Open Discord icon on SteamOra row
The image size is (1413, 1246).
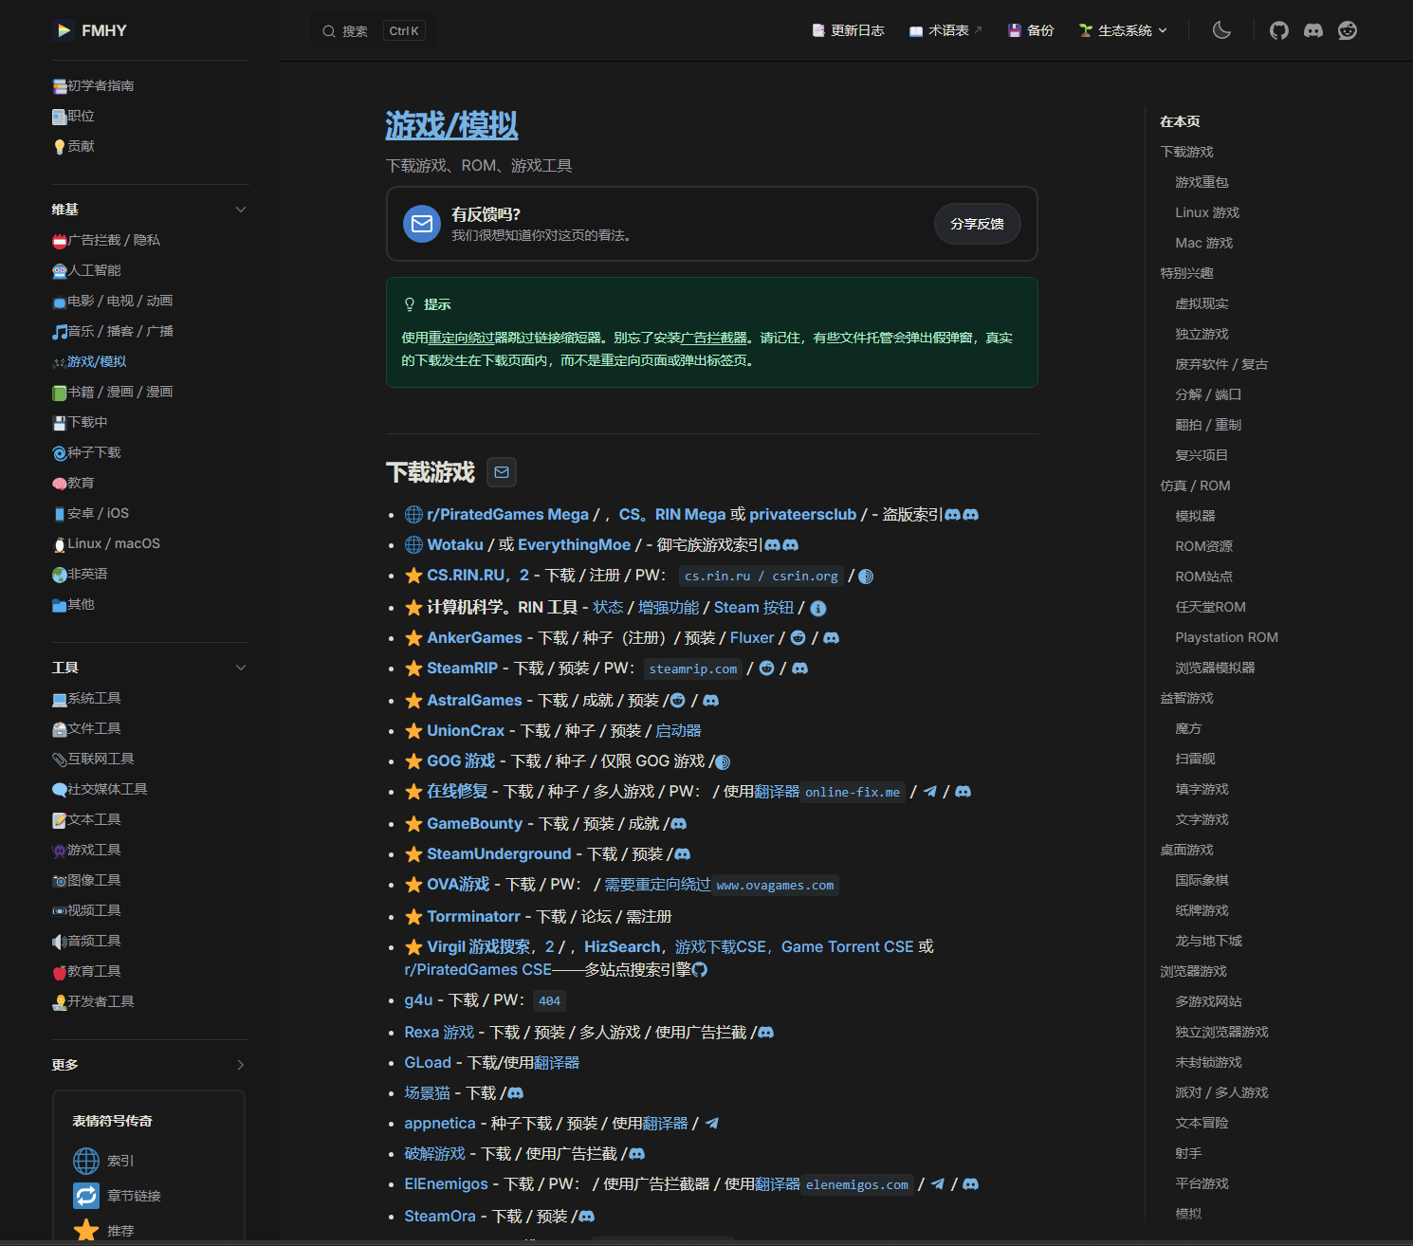pos(586,1217)
